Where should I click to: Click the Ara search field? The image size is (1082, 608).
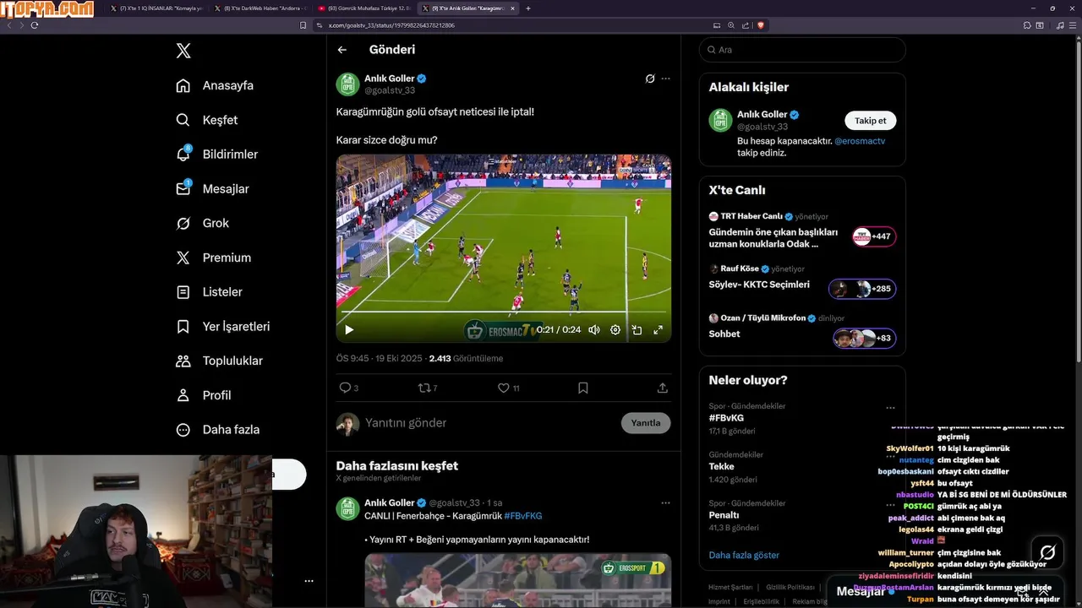pos(802,50)
